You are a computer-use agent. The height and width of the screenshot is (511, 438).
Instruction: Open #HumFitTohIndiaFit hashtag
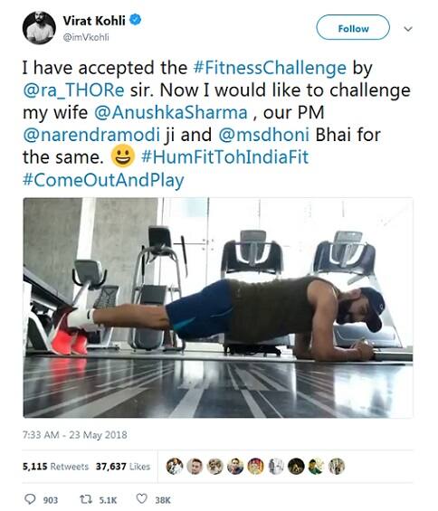click(x=225, y=157)
